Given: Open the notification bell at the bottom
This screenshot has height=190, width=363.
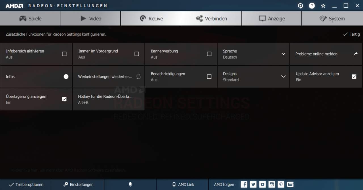Looking at the screenshot, I should point(130,184).
